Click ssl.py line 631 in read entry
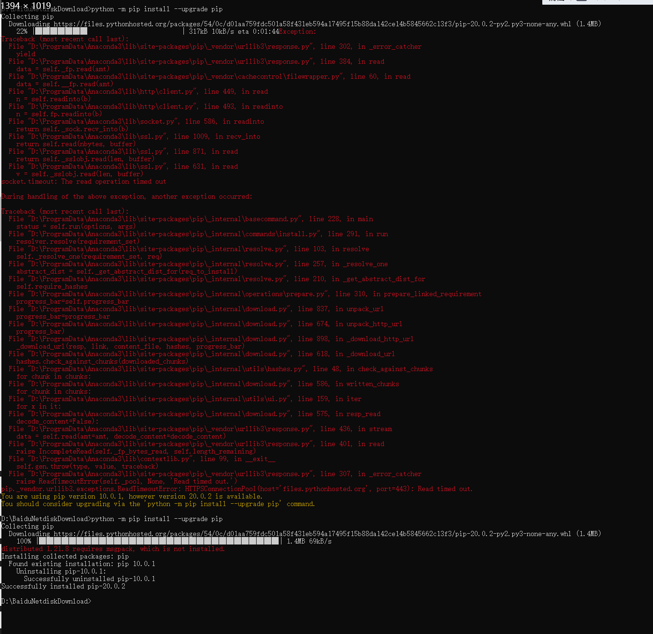 point(123,166)
